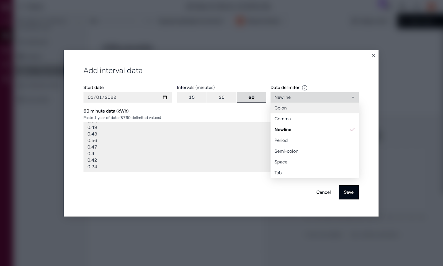Open the calendar picker in Start date
The width and height of the screenshot is (443, 266).
pyautogui.click(x=165, y=97)
